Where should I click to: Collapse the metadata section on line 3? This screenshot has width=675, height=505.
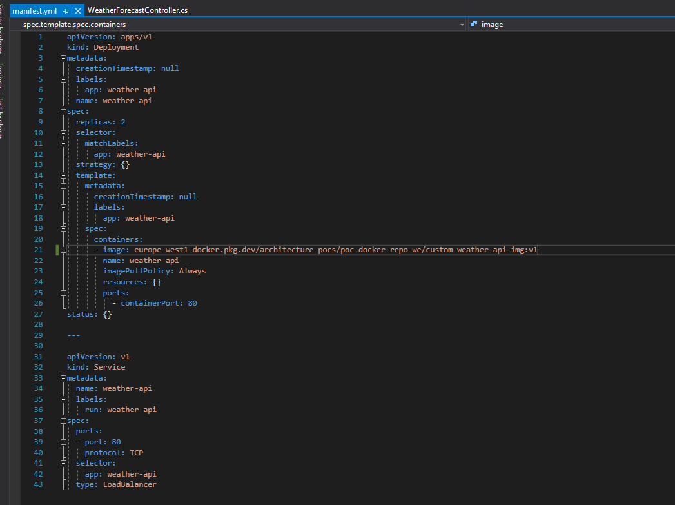[62, 57]
